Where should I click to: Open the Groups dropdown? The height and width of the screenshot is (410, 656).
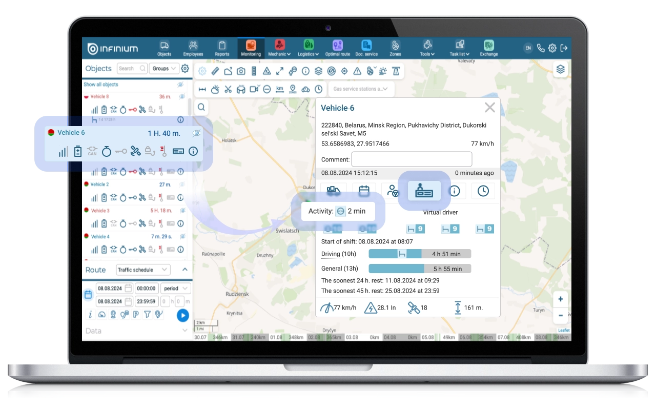[x=164, y=69]
